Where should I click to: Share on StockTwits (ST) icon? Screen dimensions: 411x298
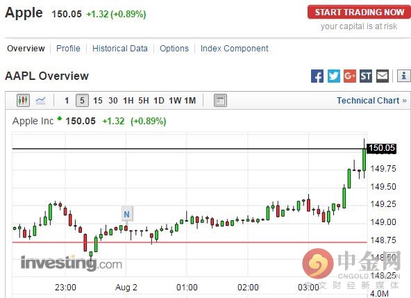[x=366, y=76]
